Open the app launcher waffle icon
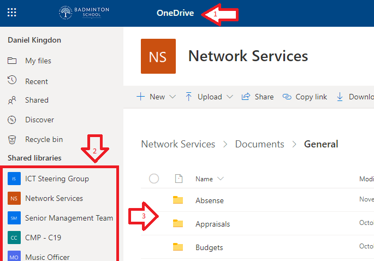This screenshot has width=374, height=261. point(11,12)
